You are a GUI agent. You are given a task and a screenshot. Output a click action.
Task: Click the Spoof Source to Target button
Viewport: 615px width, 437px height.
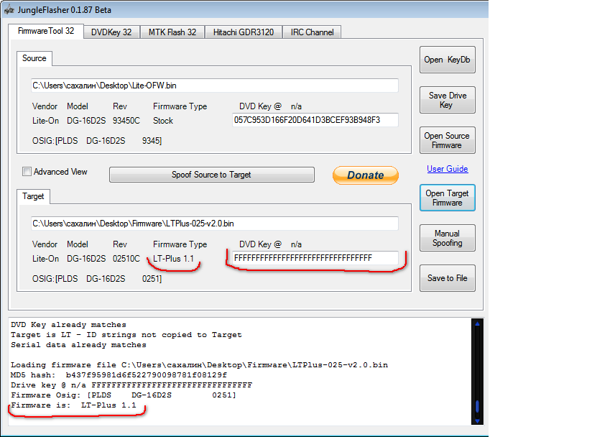pos(212,175)
